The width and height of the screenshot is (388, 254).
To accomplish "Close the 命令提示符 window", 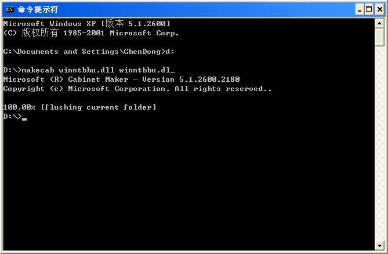I will [380, 10].
